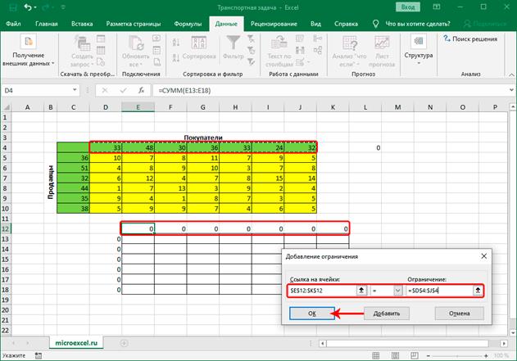Click horizontal scrollbar right arrow
Image resolution: width=517 pixels, height=361 pixels.
[504, 343]
